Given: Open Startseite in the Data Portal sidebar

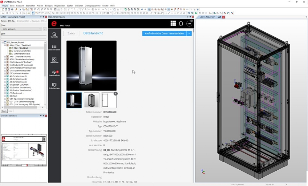Looking at the screenshot, I should [x=54, y=34].
